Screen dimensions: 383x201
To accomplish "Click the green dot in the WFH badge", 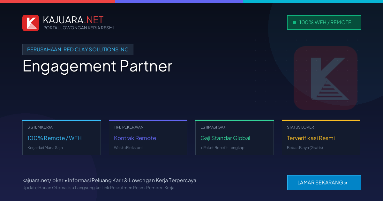I will [294, 22].
